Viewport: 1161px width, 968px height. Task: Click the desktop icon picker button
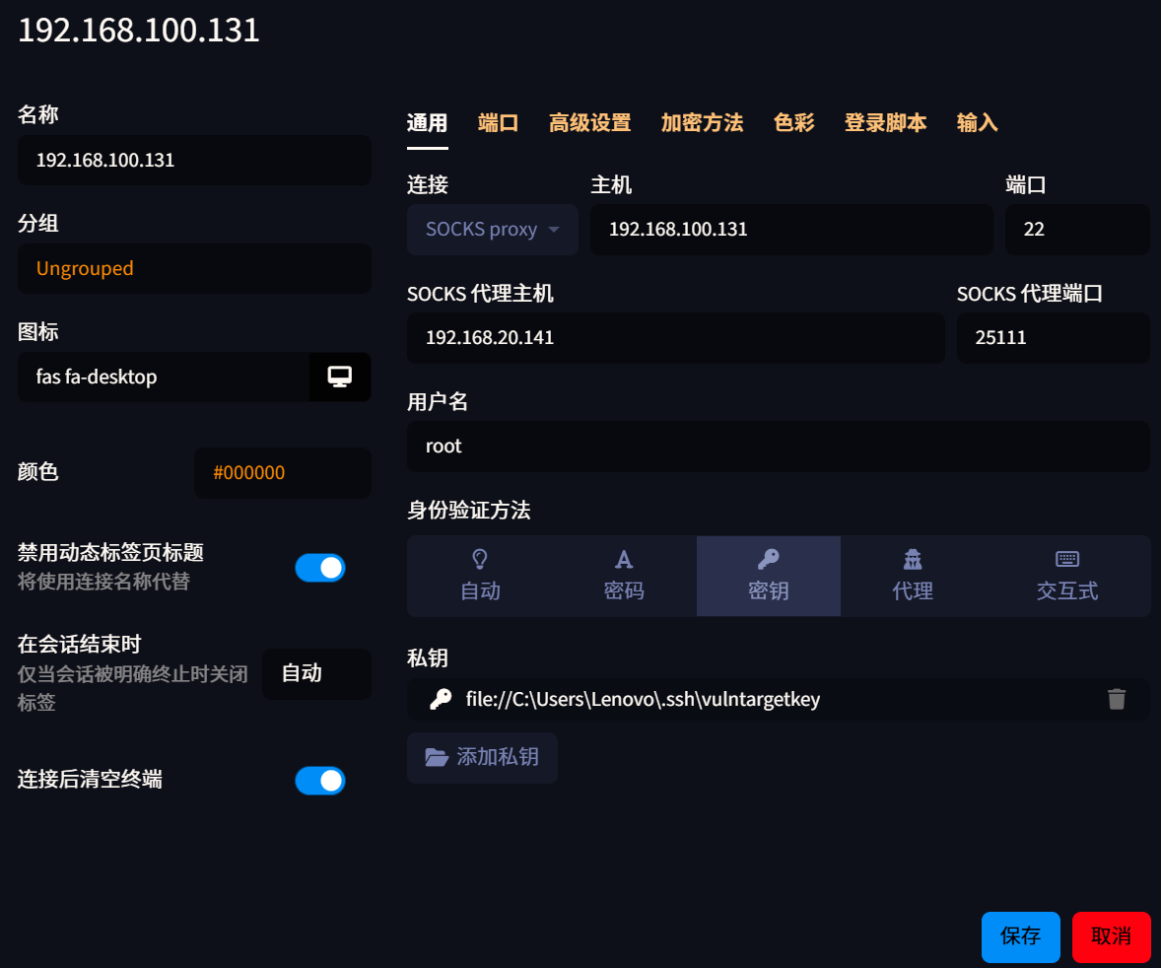(340, 377)
